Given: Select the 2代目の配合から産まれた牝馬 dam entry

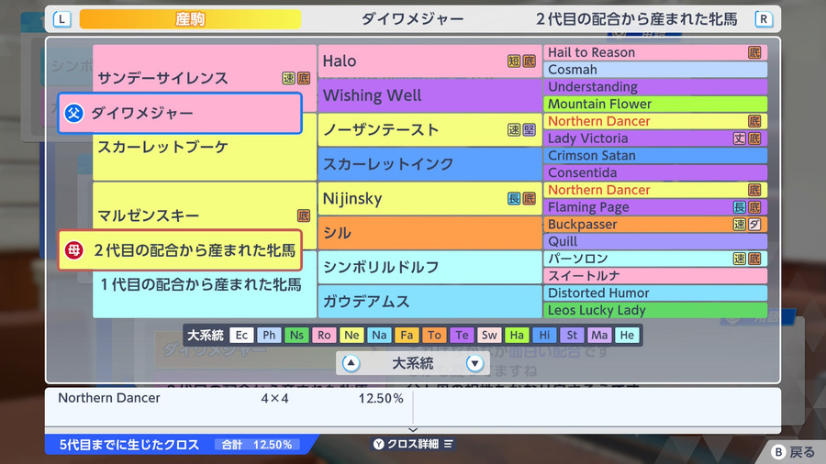Looking at the screenshot, I should click(x=180, y=250).
